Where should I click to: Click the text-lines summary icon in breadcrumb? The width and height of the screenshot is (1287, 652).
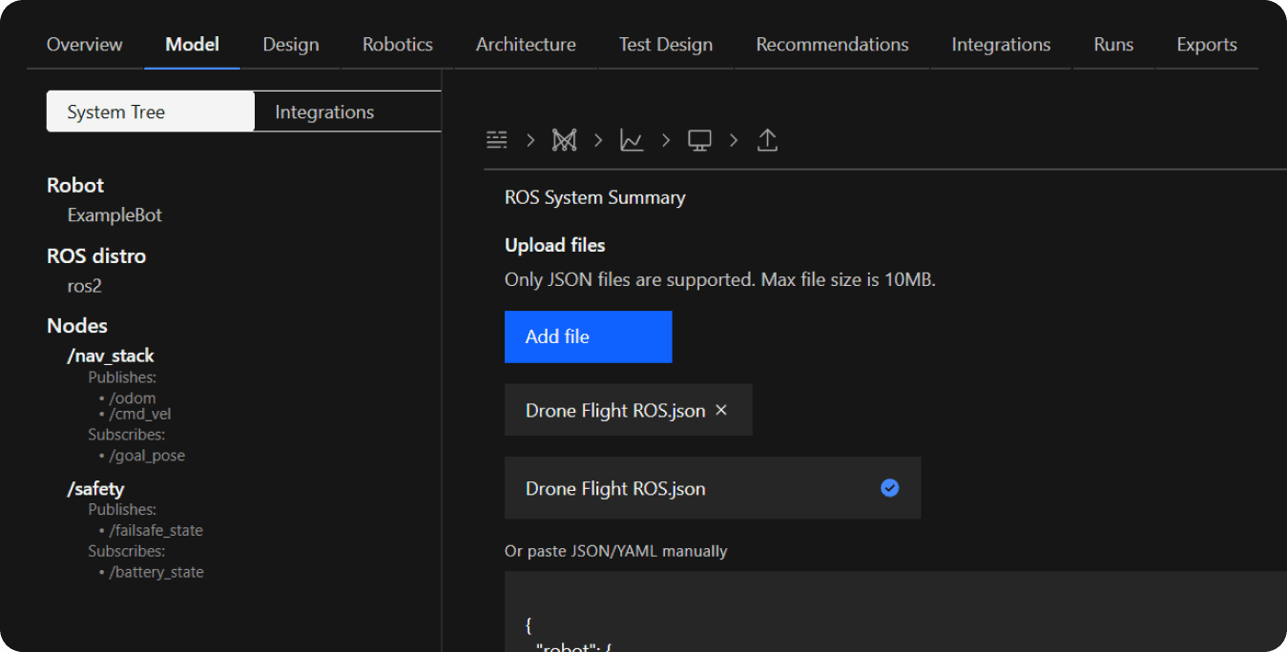click(496, 140)
